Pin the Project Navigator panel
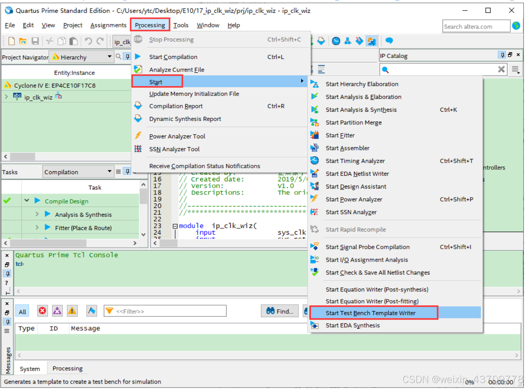525x389 pixels. (127, 57)
